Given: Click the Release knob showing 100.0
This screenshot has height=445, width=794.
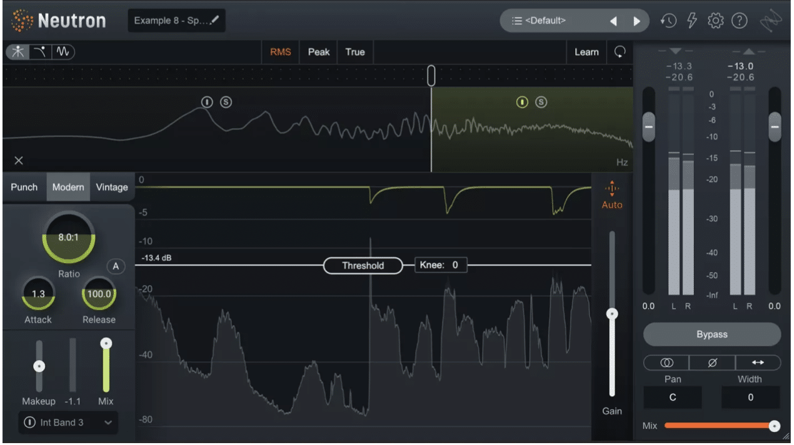Looking at the screenshot, I should click(x=99, y=294).
